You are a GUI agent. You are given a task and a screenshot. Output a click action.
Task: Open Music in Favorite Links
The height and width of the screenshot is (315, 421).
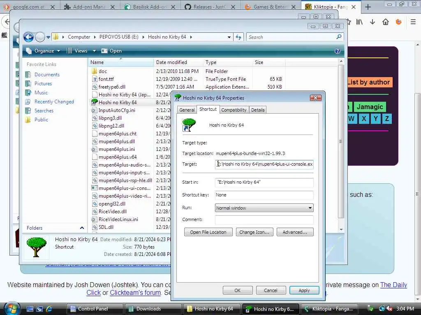(x=41, y=93)
